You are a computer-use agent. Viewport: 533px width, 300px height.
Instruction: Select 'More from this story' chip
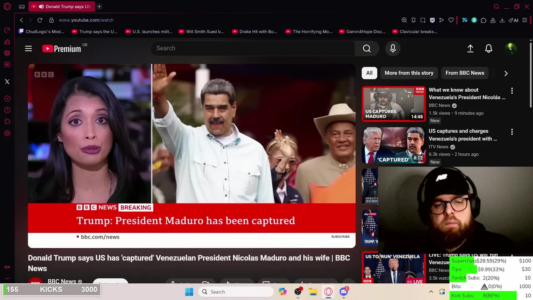[x=409, y=73]
